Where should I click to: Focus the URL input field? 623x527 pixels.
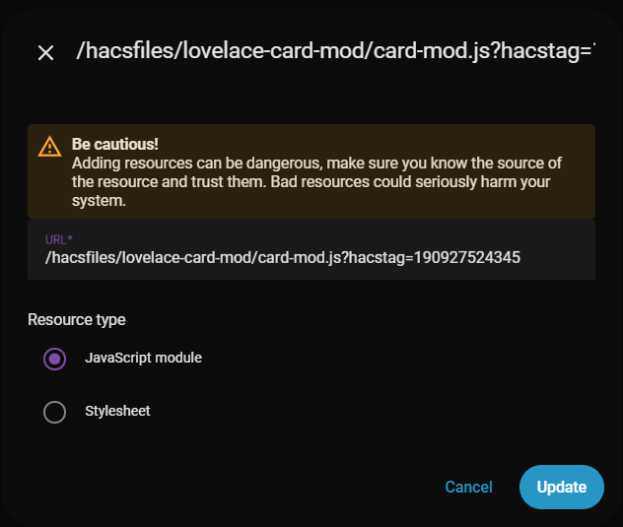[x=311, y=250]
